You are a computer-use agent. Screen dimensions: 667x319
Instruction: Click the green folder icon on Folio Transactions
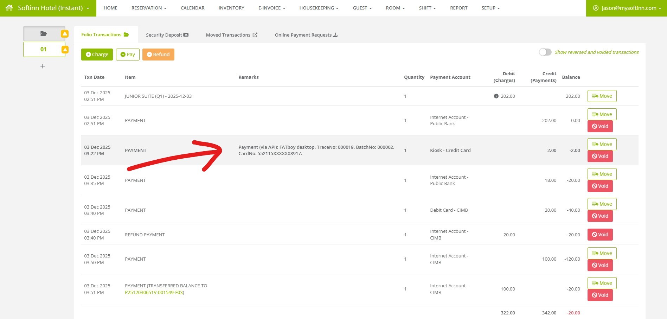click(x=126, y=34)
